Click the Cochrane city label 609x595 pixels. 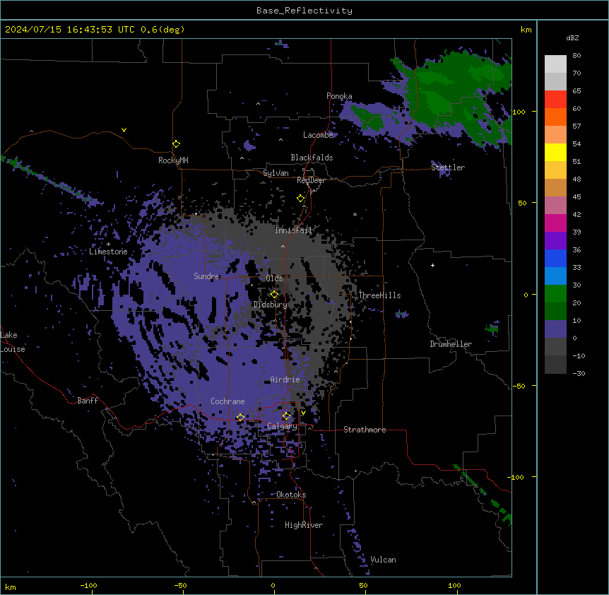point(227,401)
